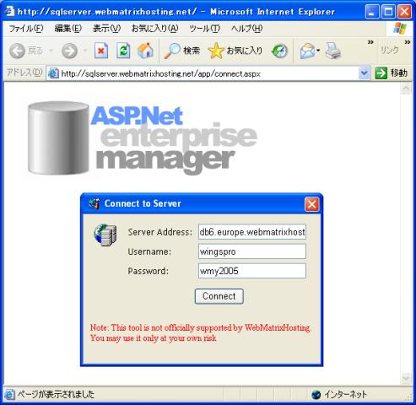This screenshot has width=416, height=405.
Task: Expand hidden toolbar buttons chevron
Action: (370, 42)
